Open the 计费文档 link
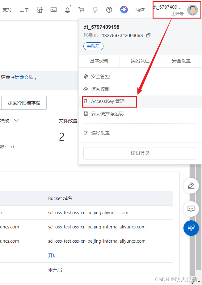 [24, 77]
